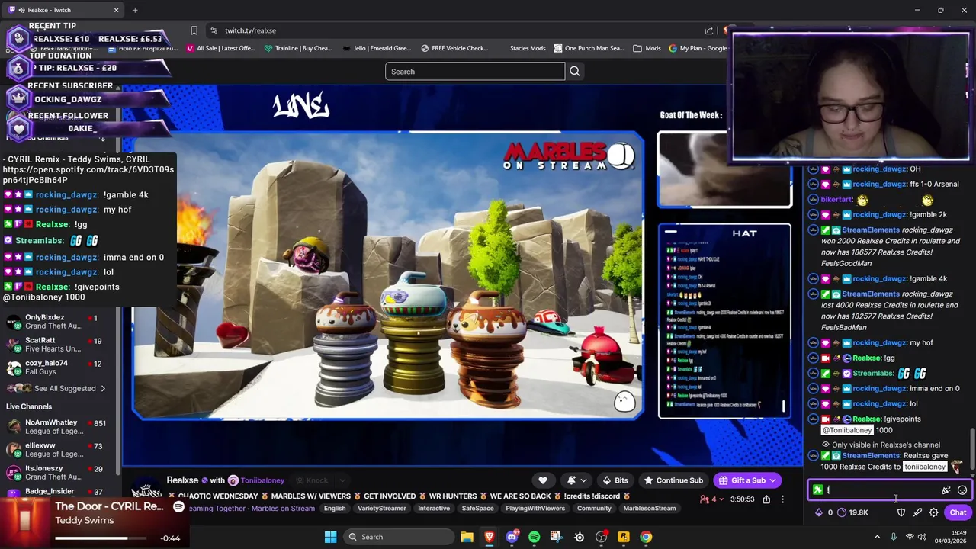Screen dimensions: 976x549
Task: Open chat settings gear
Action: [933, 512]
